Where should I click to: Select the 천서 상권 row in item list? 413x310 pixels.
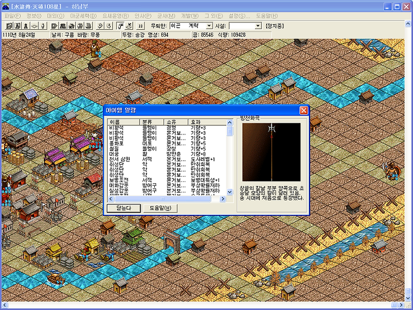(x=167, y=159)
